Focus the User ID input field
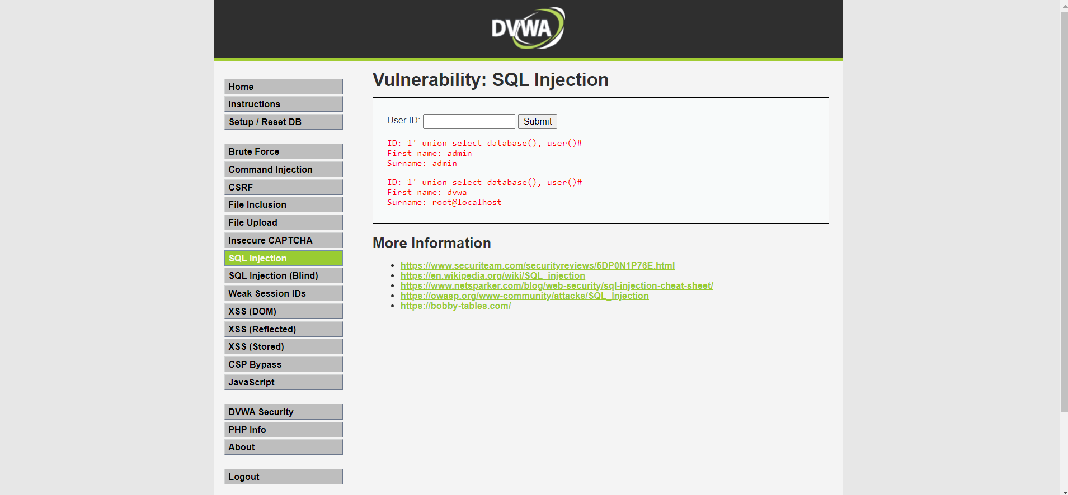This screenshot has height=495, width=1068. (469, 121)
